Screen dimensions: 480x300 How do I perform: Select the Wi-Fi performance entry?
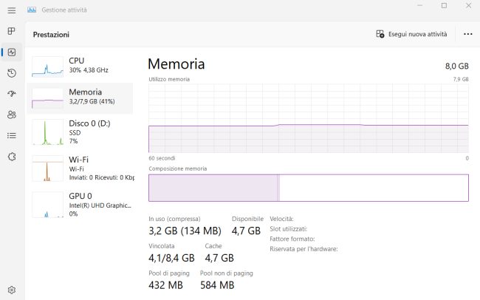tap(80, 168)
